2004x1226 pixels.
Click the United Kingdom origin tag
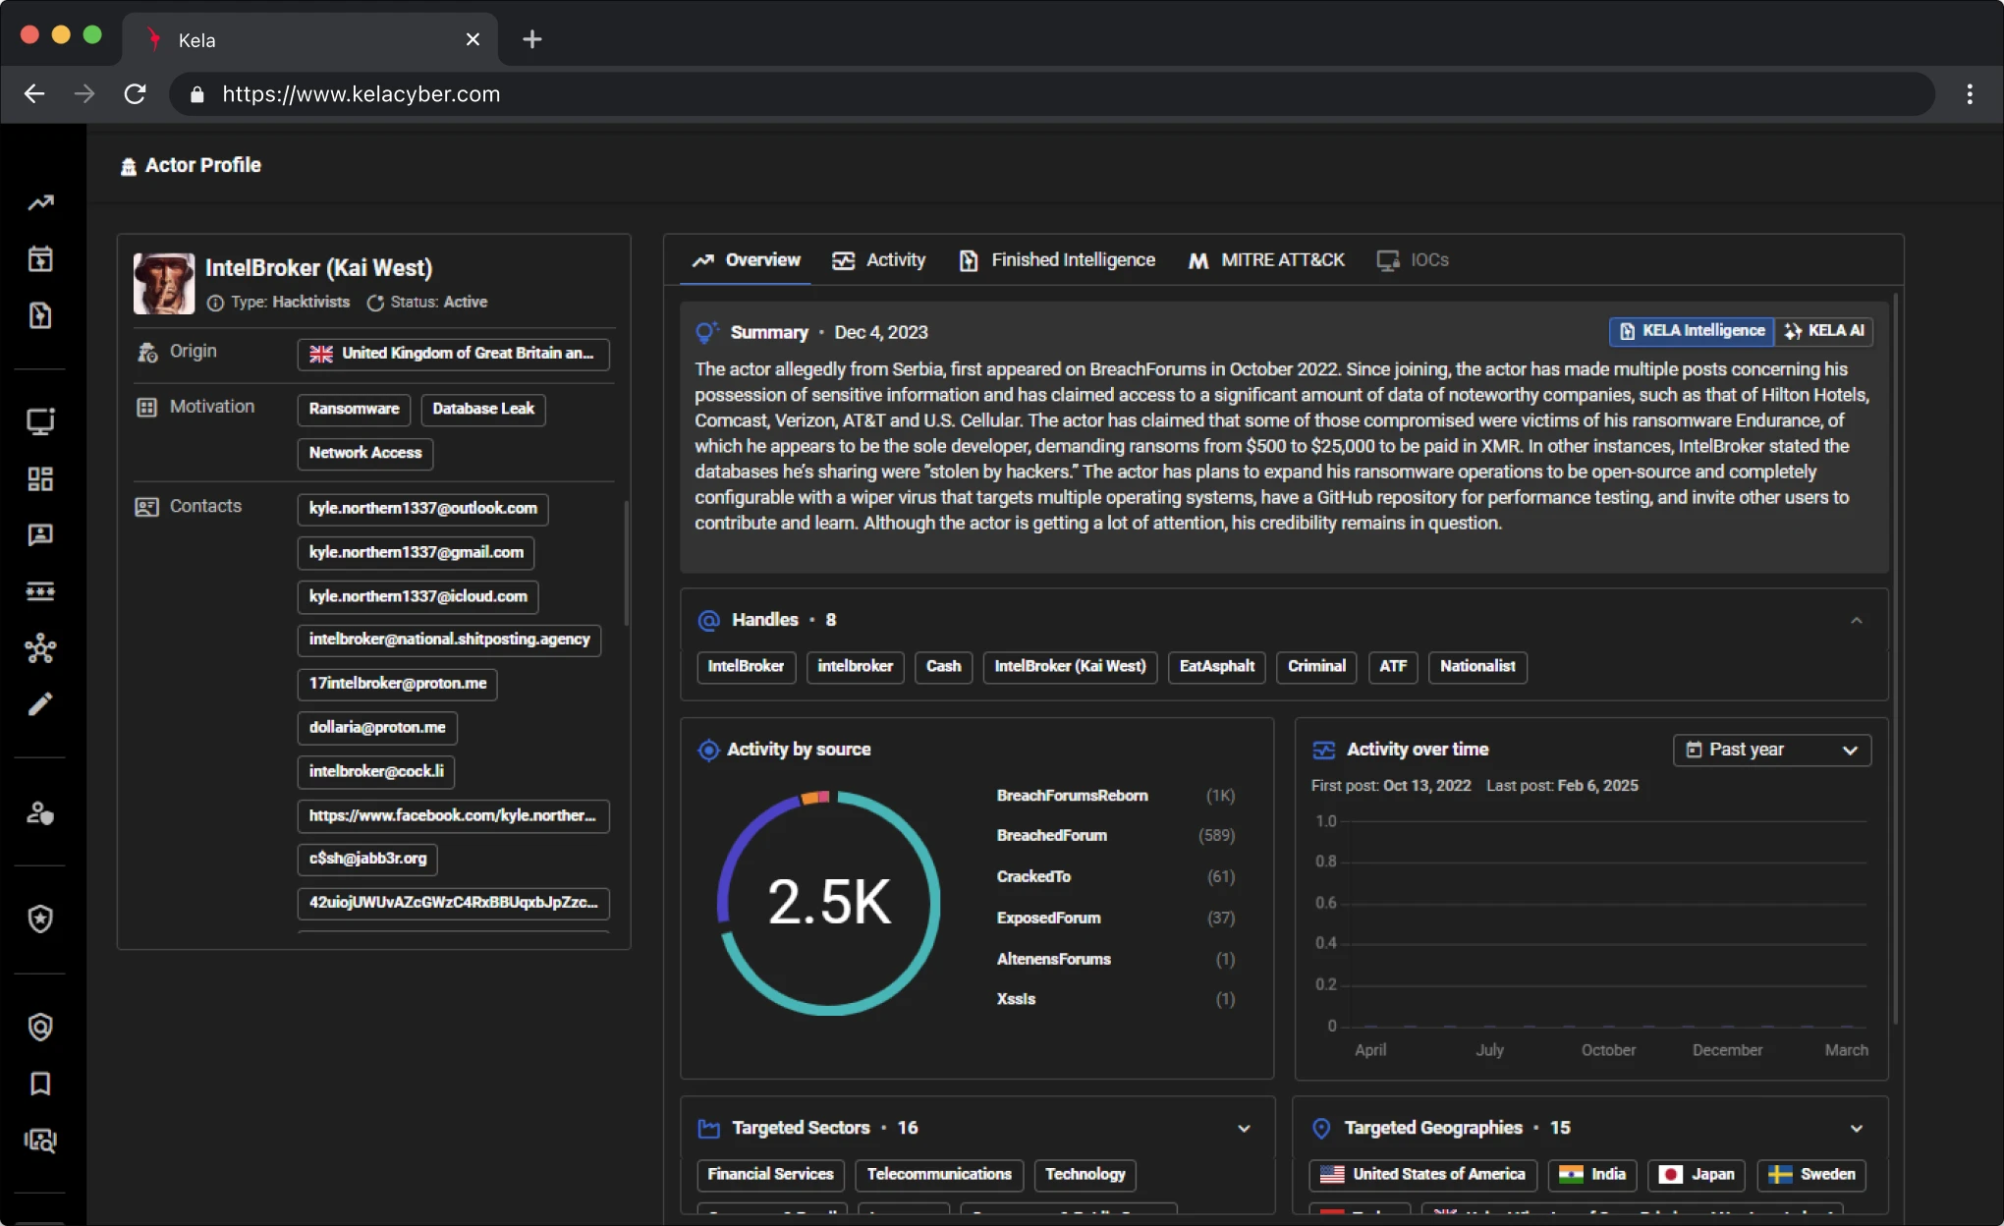coord(453,354)
